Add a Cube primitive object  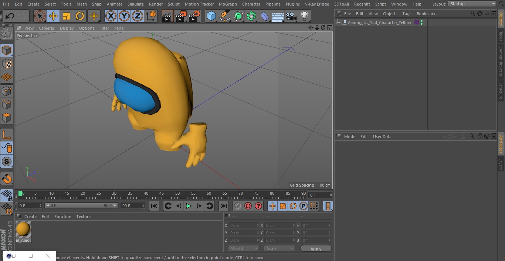(211, 16)
